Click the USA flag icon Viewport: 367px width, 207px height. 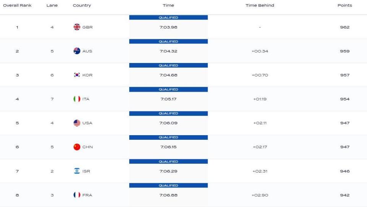coord(77,123)
